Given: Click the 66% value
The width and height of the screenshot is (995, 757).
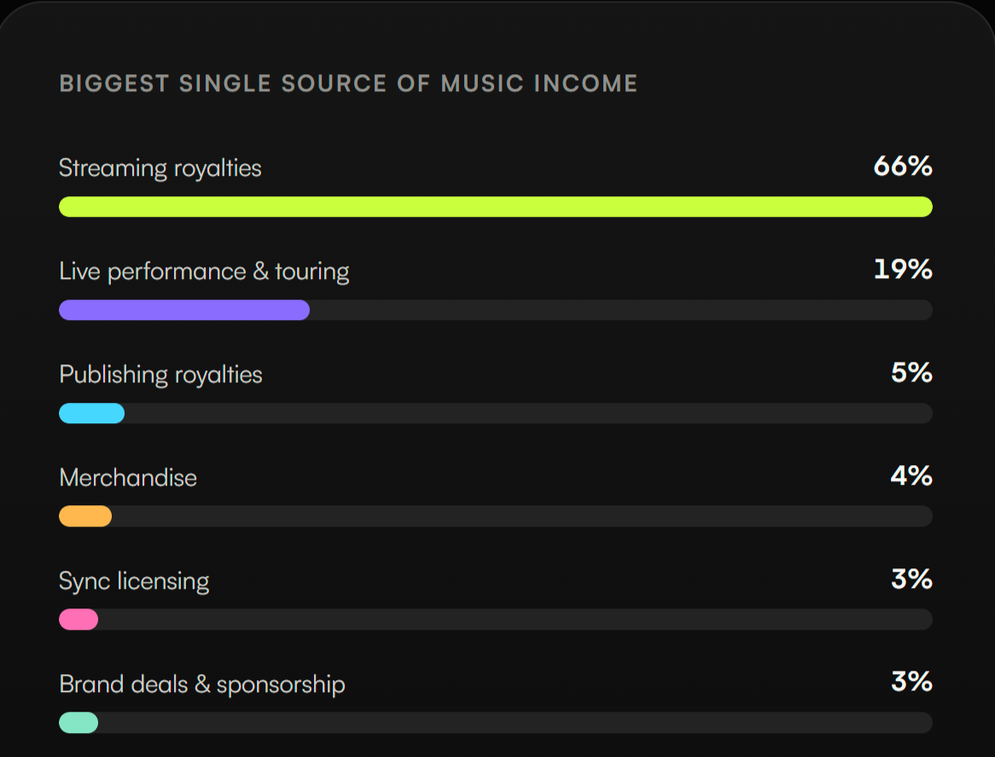Looking at the screenshot, I should [903, 166].
